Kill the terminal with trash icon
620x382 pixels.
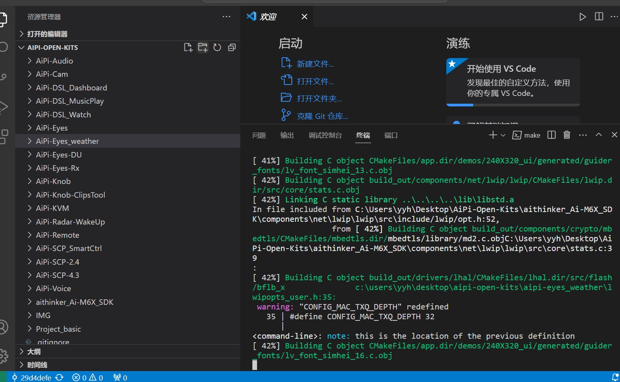tap(567, 135)
